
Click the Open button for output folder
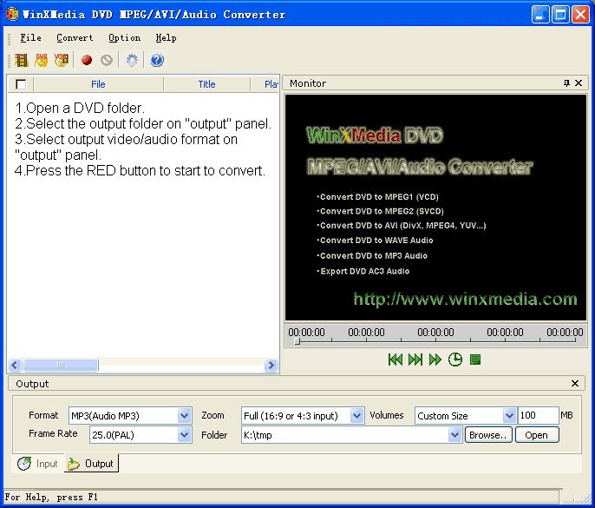537,435
